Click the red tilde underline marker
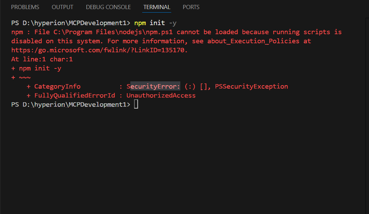 (25, 78)
